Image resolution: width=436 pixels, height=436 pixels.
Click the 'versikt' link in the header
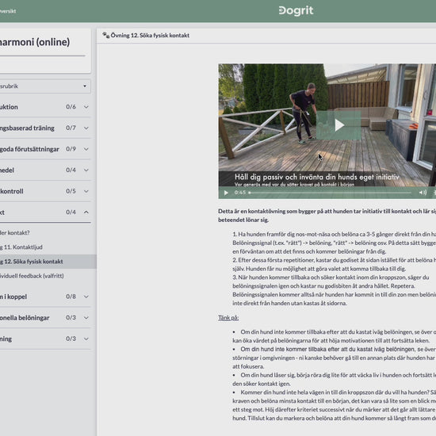[x=8, y=11]
